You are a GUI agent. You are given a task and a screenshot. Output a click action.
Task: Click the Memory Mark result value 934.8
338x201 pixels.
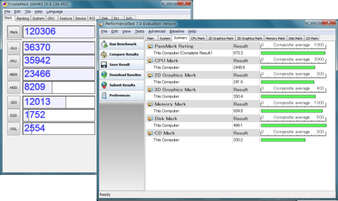pos(239,111)
